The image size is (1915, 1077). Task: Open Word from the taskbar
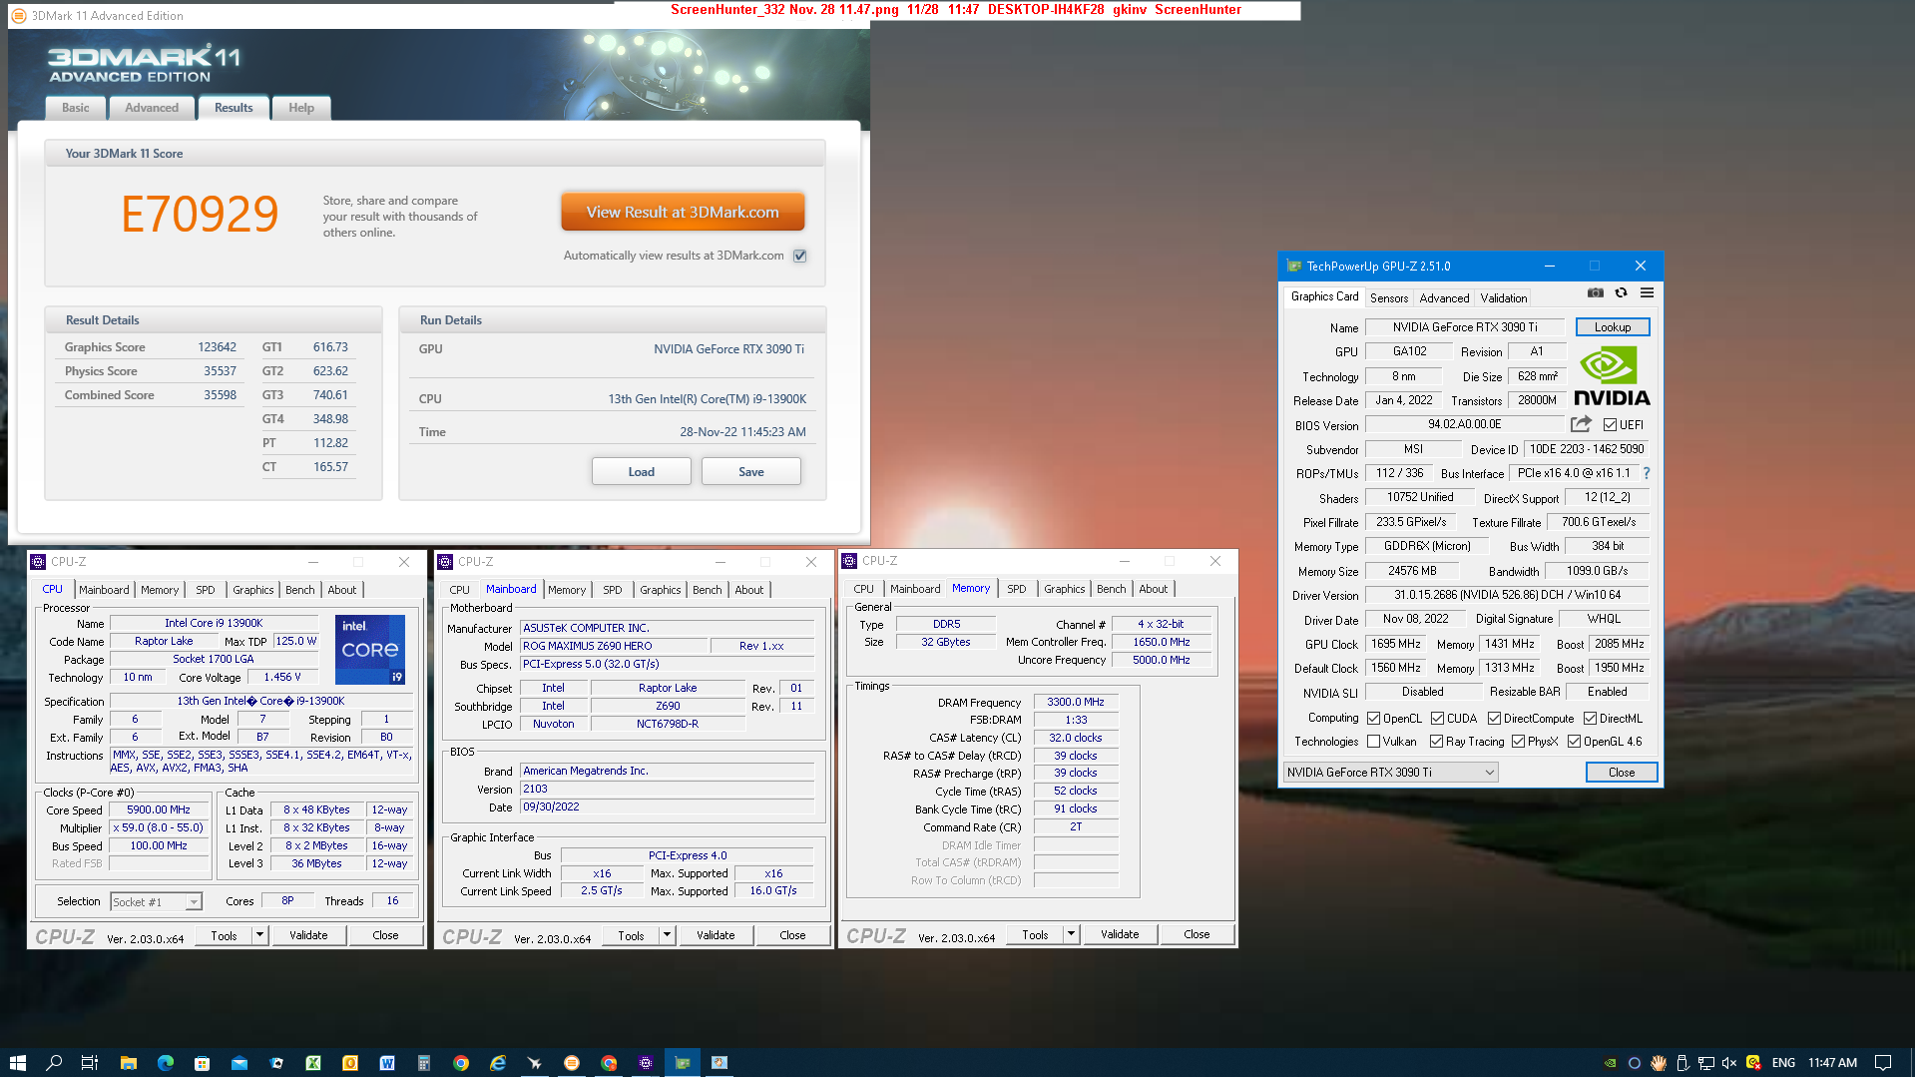tap(387, 1062)
